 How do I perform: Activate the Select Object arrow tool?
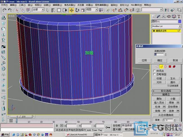click(x=48, y=10)
